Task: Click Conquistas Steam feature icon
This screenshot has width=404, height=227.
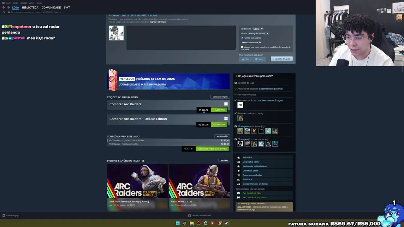Action: pos(239,171)
